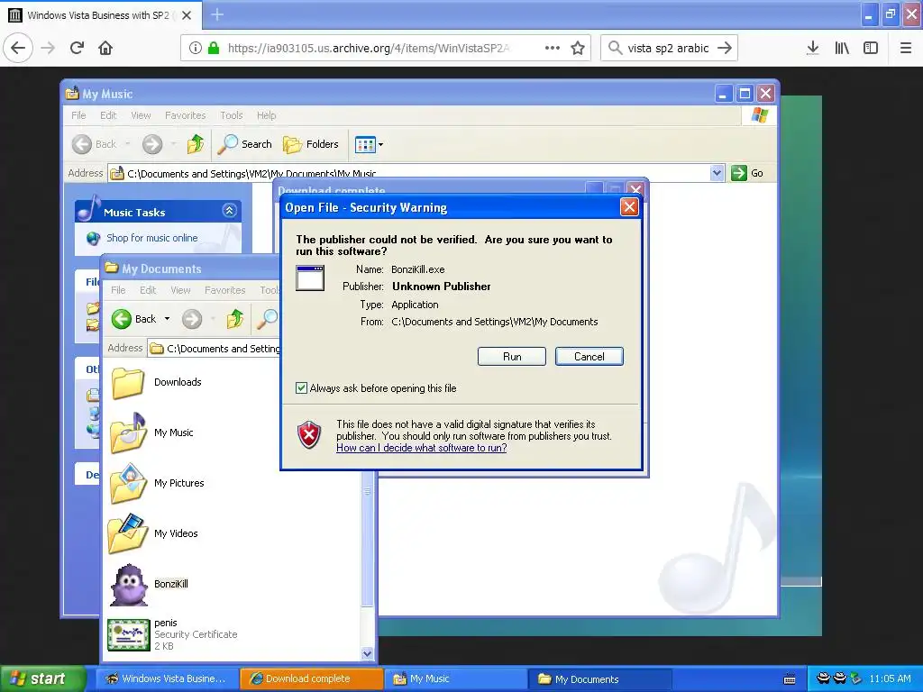Open Tools menu in My Music window
Viewport: 923px width, 692px height.
coord(232,115)
